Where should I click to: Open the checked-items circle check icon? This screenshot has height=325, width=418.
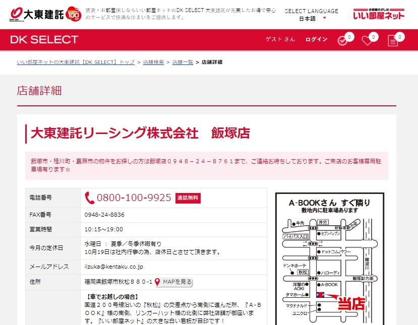342,41
